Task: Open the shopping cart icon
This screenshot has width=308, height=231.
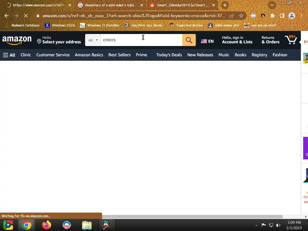Action: [291, 40]
